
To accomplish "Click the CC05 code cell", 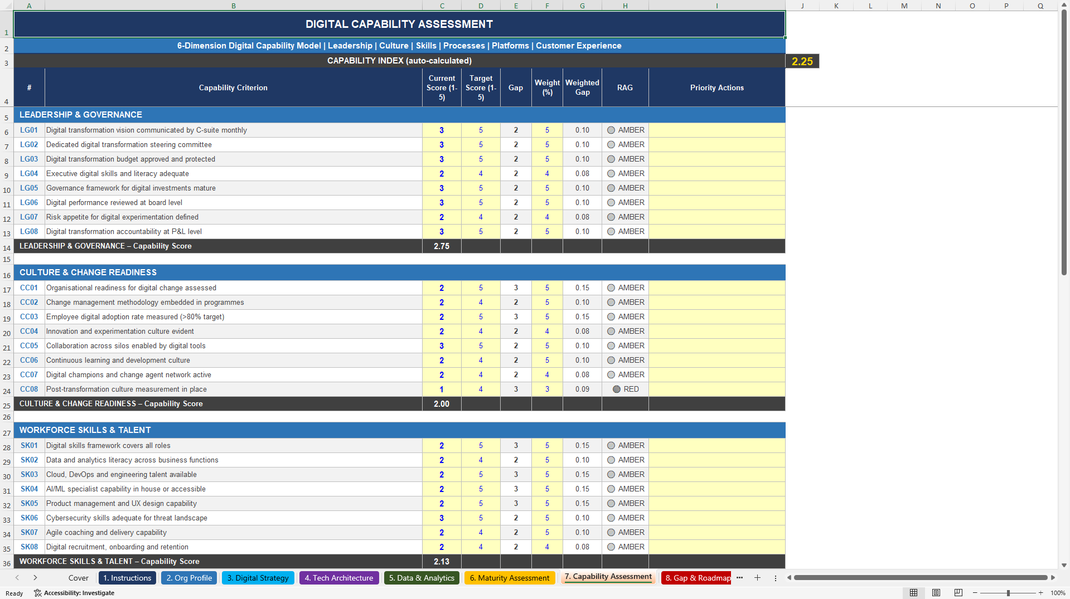I will click(x=29, y=346).
